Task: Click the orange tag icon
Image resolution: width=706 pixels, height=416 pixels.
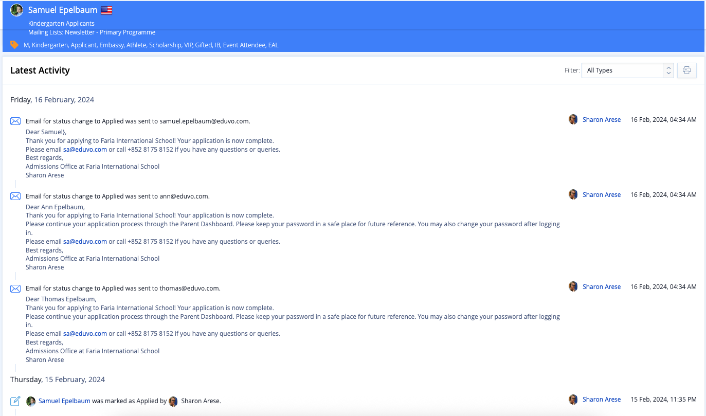Action: (x=14, y=45)
